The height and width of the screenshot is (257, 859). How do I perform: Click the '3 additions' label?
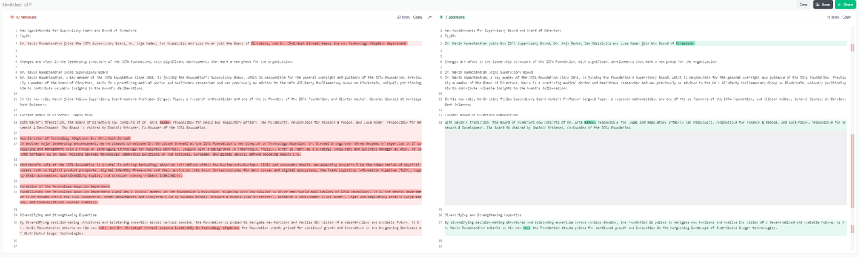pos(454,16)
